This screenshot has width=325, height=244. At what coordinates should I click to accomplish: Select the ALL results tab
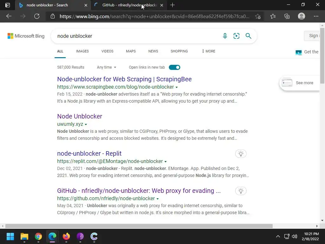(60, 51)
